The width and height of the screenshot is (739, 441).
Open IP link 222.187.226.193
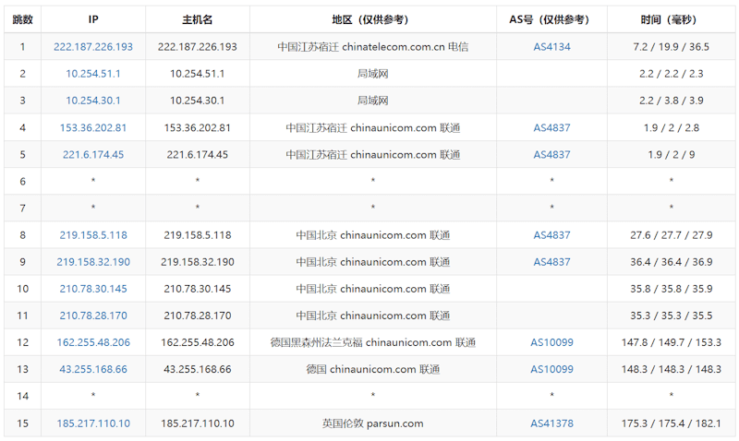click(93, 47)
